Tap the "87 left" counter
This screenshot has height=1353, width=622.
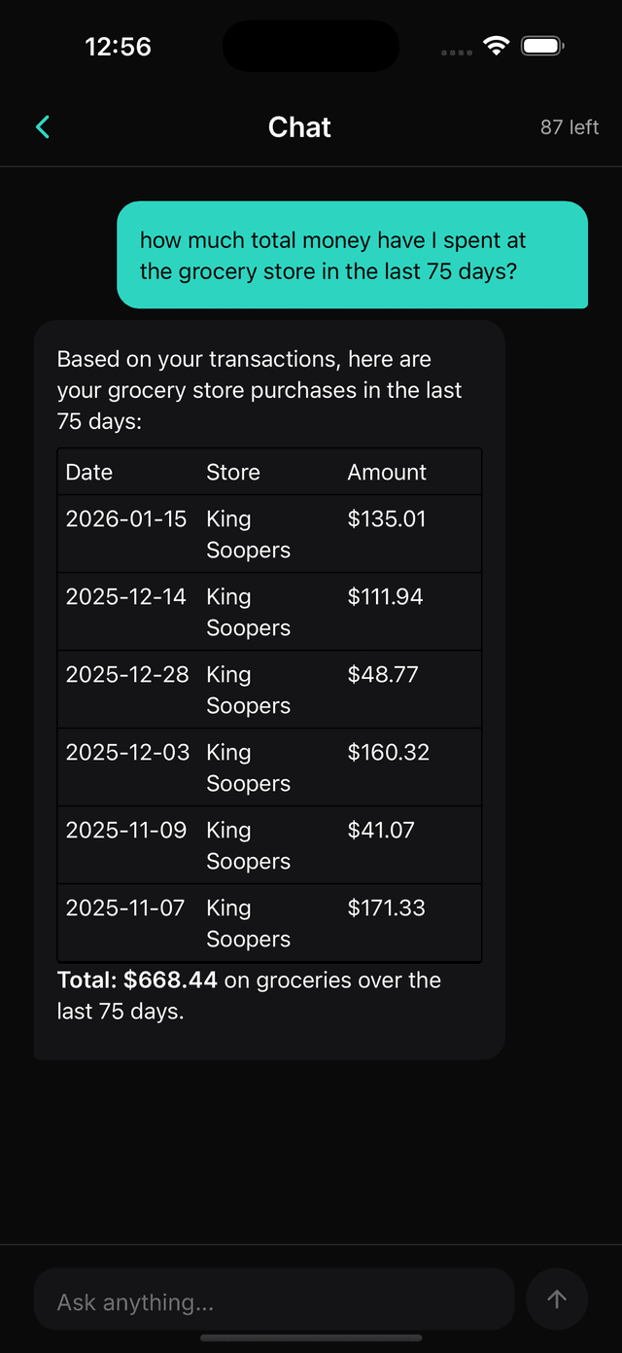pos(570,127)
